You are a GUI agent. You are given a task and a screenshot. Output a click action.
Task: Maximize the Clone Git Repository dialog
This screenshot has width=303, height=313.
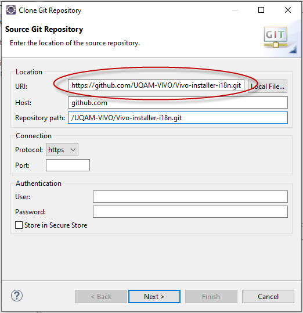point(261,10)
